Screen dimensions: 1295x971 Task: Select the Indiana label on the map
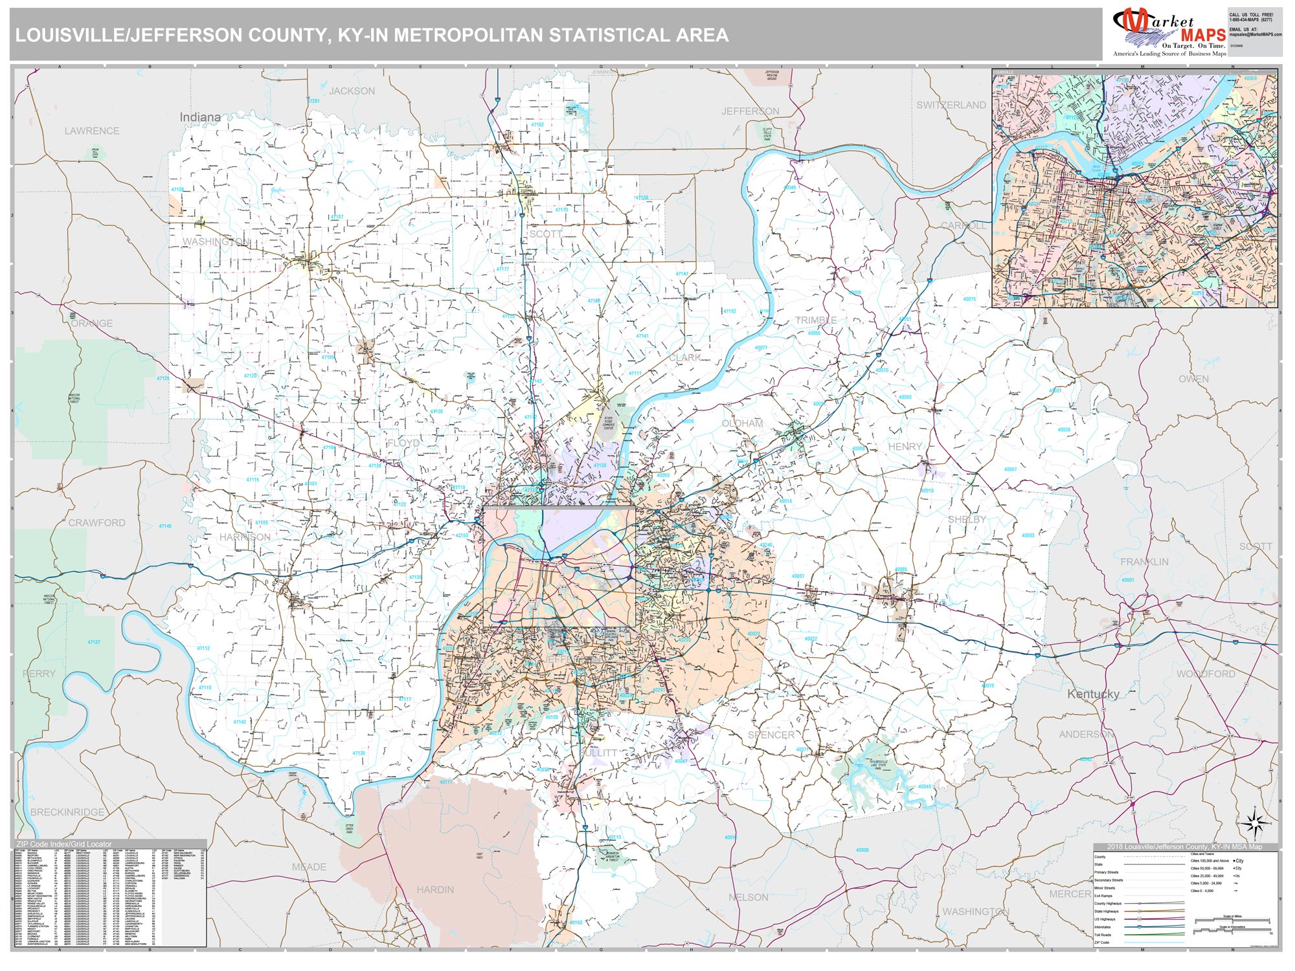click(201, 117)
